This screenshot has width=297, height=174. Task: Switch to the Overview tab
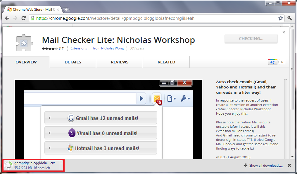[26, 62]
